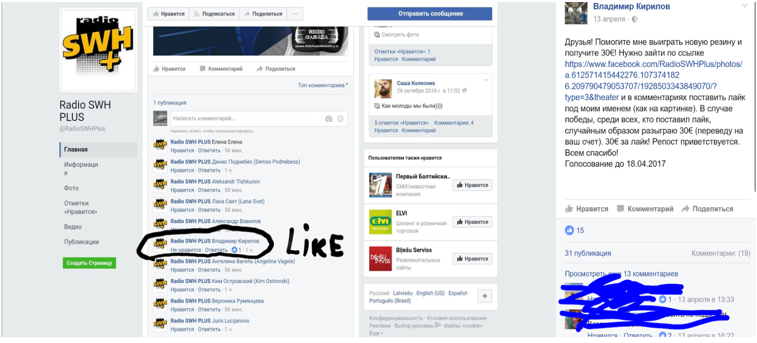Image resolution: width=757 pixels, height=343 pixels.
Task: Click the thumbs-up Нравится icon under Владимир Кирилов's post
Action: [x=569, y=209]
